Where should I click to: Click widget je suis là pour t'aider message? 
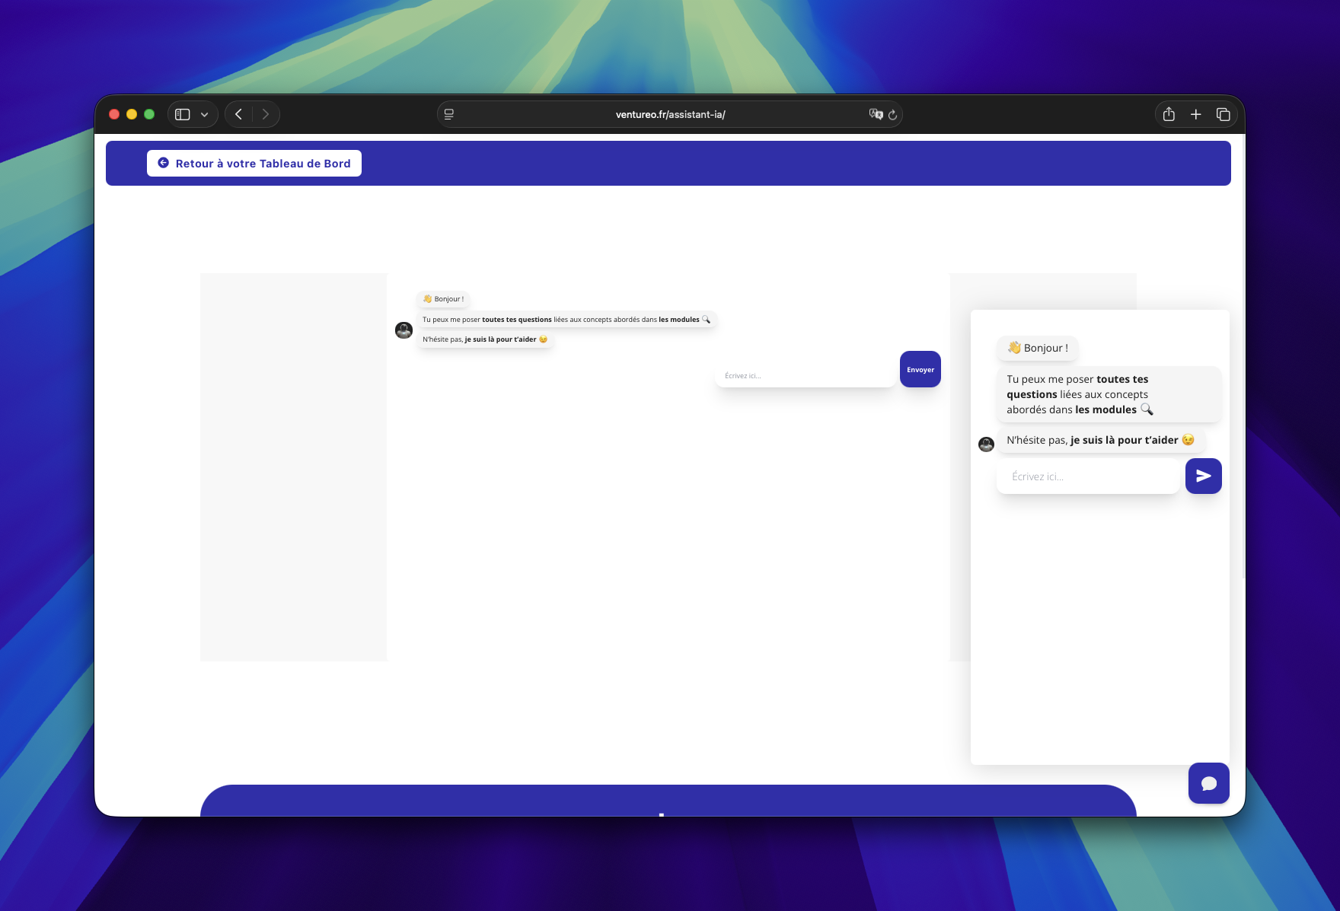pyautogui.click(x=1100, y=440)
